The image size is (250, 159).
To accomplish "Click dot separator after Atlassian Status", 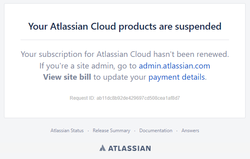I will (88, 131).
